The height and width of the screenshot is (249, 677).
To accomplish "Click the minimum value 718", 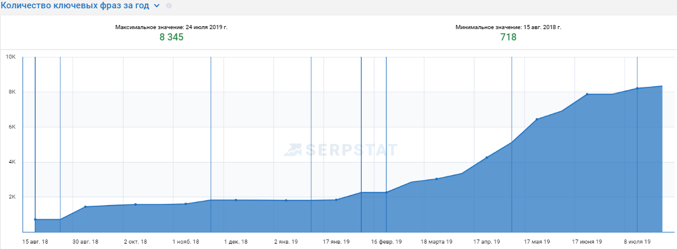I will pyautogui.click(x=508, y=37).
